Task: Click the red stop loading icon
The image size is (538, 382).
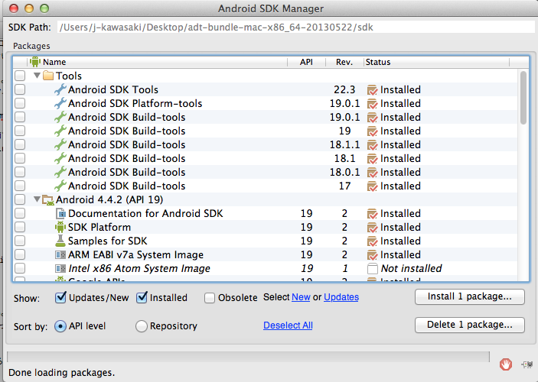Action: pyautogui.click(x=504, y=364)
